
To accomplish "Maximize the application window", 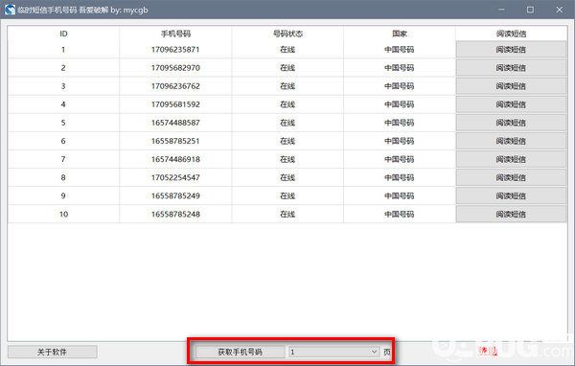I will pos(530,10).
